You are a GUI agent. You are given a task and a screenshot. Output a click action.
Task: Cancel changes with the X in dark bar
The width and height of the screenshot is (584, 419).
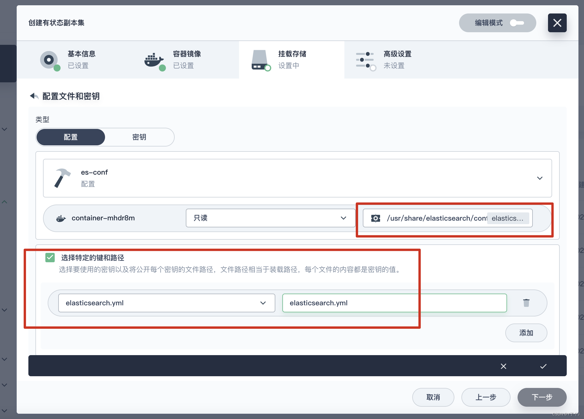[503, 366]
